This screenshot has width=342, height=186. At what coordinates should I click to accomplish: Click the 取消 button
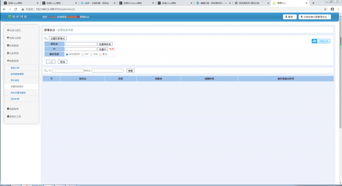(63, 62)
